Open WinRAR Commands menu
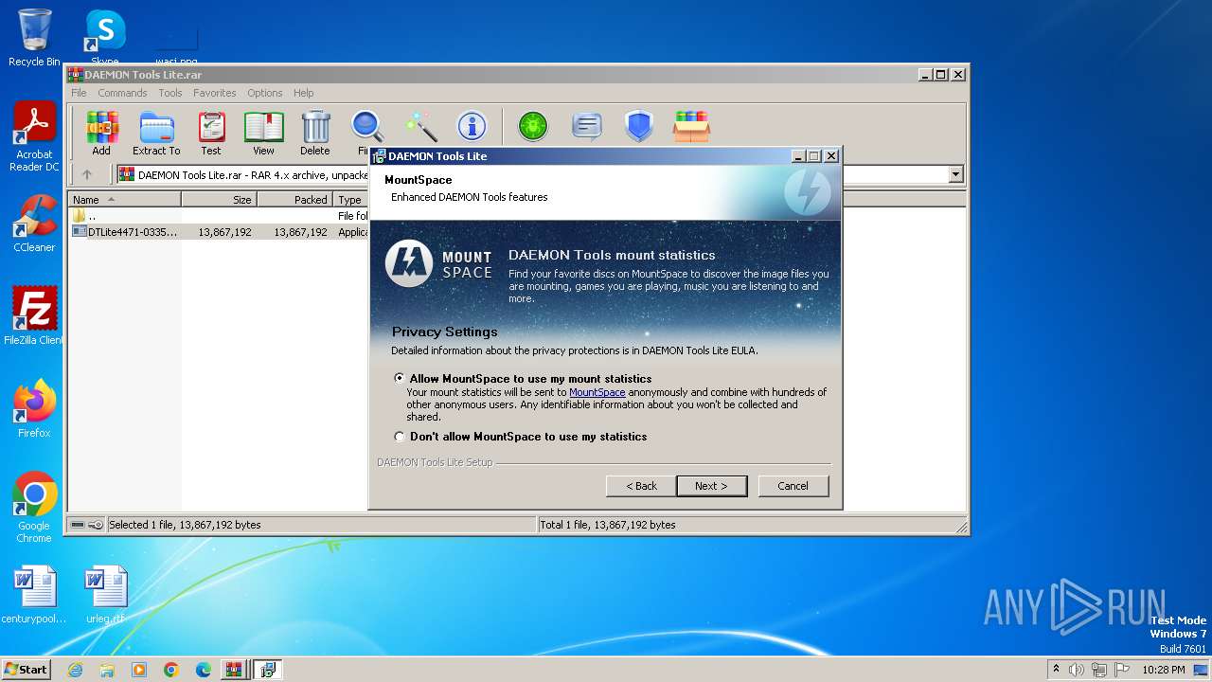 [x=122, y=93]
